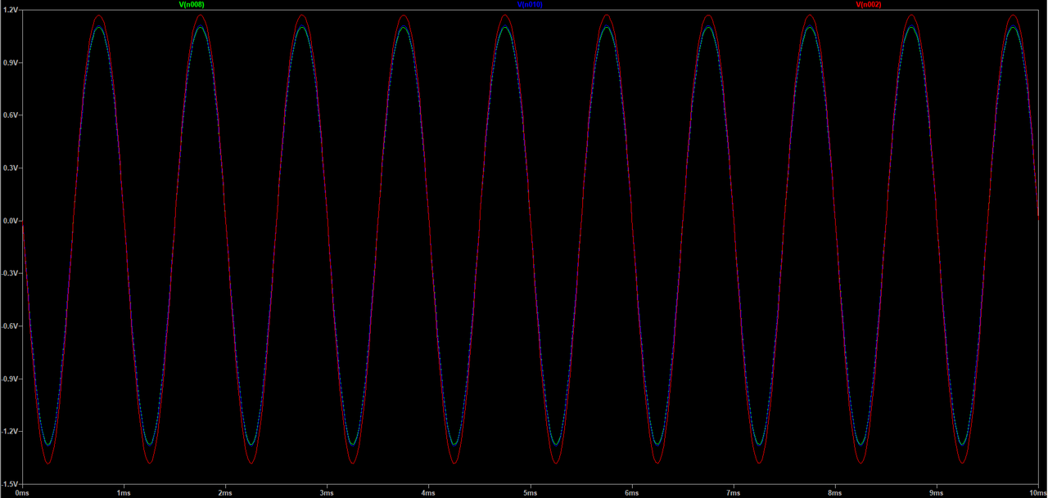Click the 10ms time axis label
The height and width of the screenshot is (498, 1048).
tap(1037, 493)
